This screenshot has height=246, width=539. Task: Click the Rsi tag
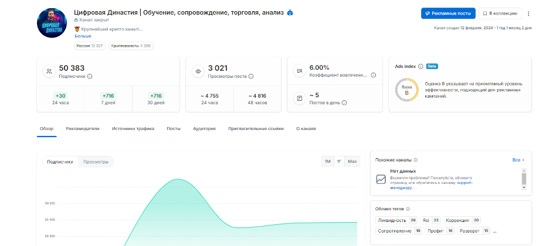pyautogui.click(x=430, y=220)
